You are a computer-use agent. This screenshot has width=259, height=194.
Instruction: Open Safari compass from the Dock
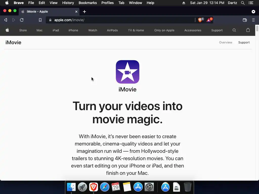pos(105,187)
